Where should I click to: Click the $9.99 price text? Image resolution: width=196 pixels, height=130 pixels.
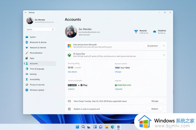(70, 68)
